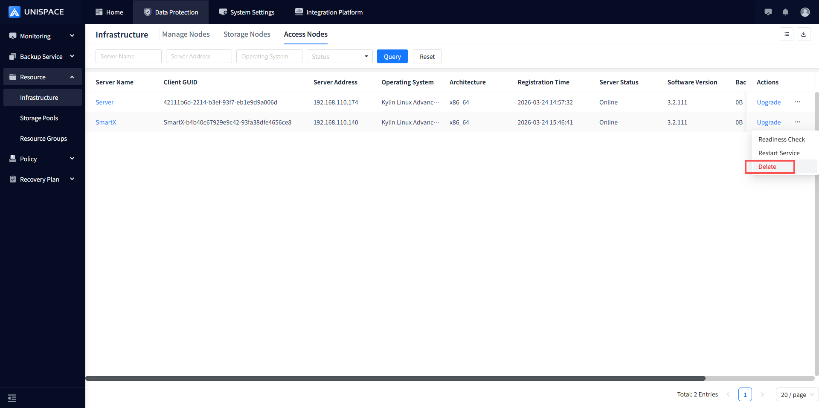Open the 20 / page size dropdown
The height and width of the screenshot is (408, 819).
796,395
